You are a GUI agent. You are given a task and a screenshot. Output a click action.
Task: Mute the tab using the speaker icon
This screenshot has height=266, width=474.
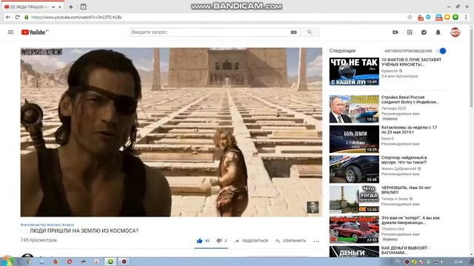53,7
